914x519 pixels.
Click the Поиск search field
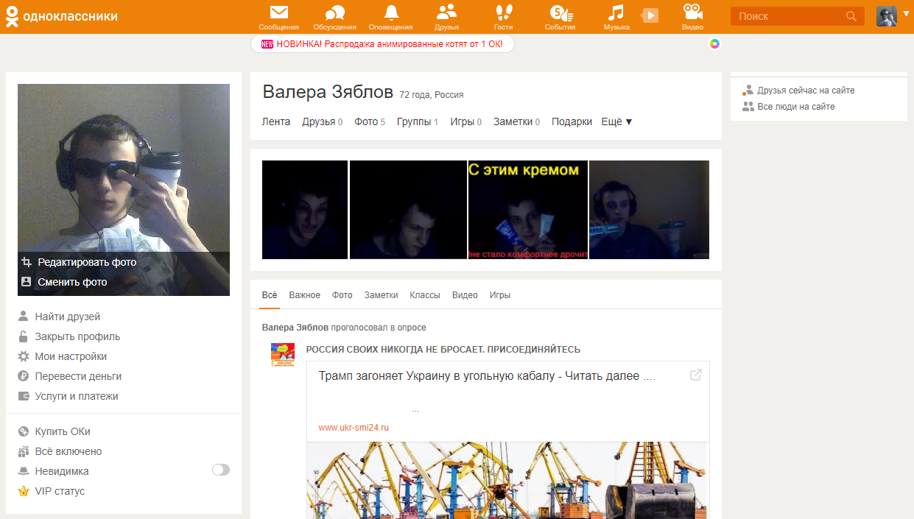point(797,16)
